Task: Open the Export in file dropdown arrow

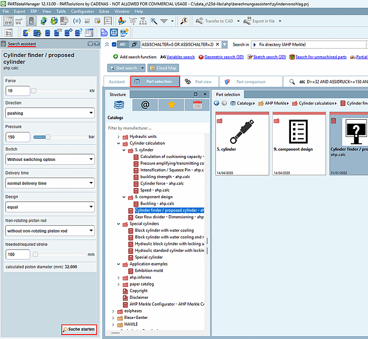Action: (280, 21)
